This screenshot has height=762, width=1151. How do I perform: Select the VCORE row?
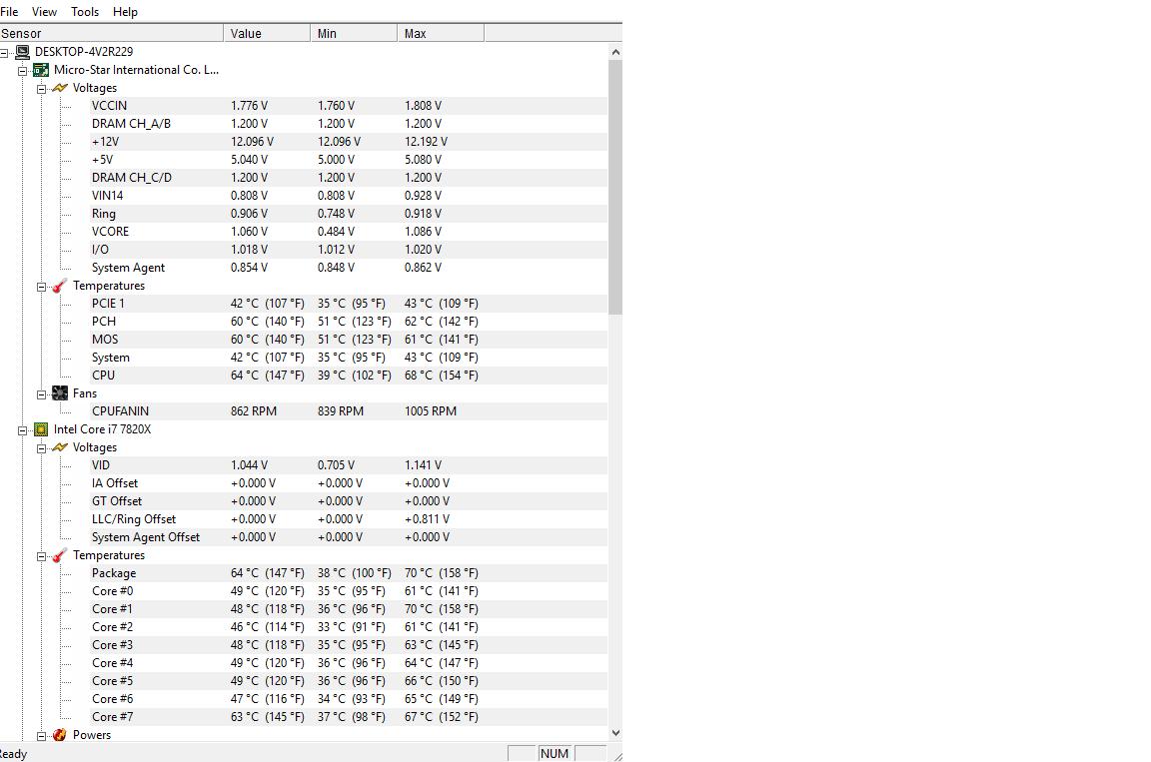click(349, 232)
